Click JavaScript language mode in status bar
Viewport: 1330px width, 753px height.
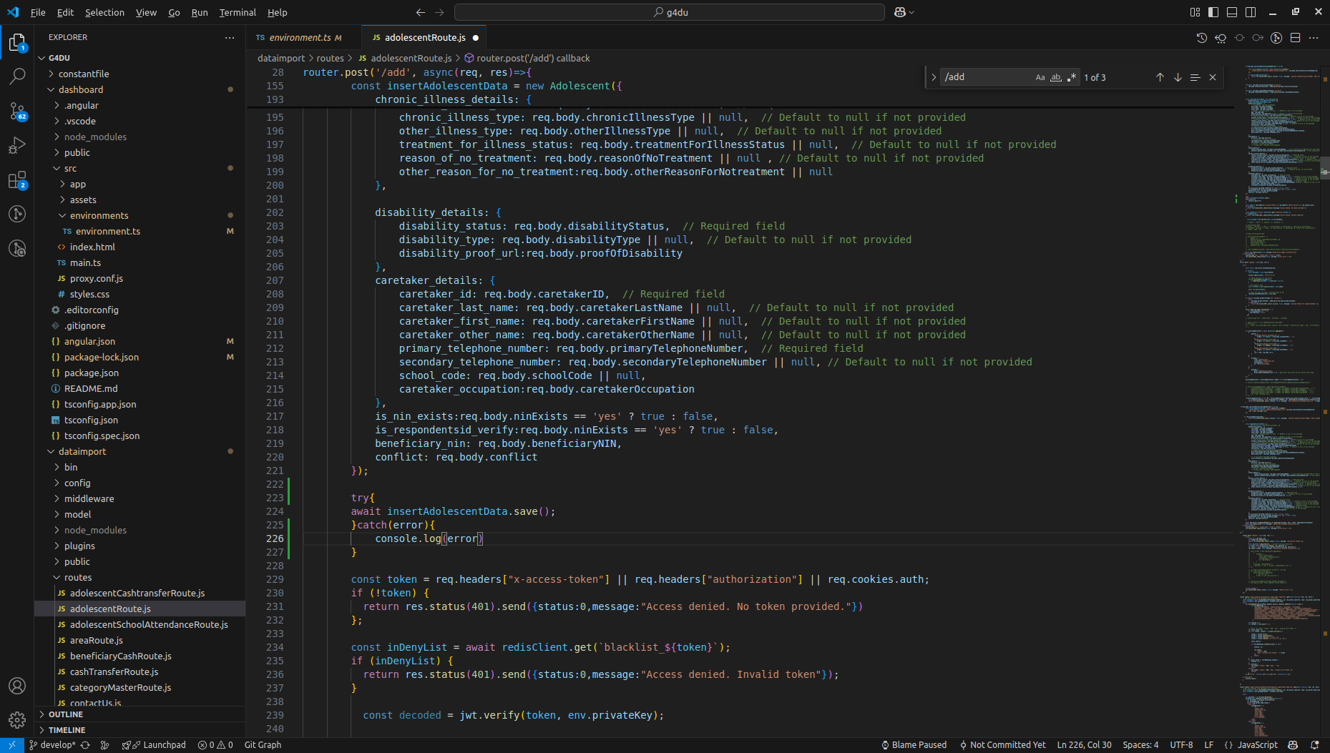coord(1257,745)
